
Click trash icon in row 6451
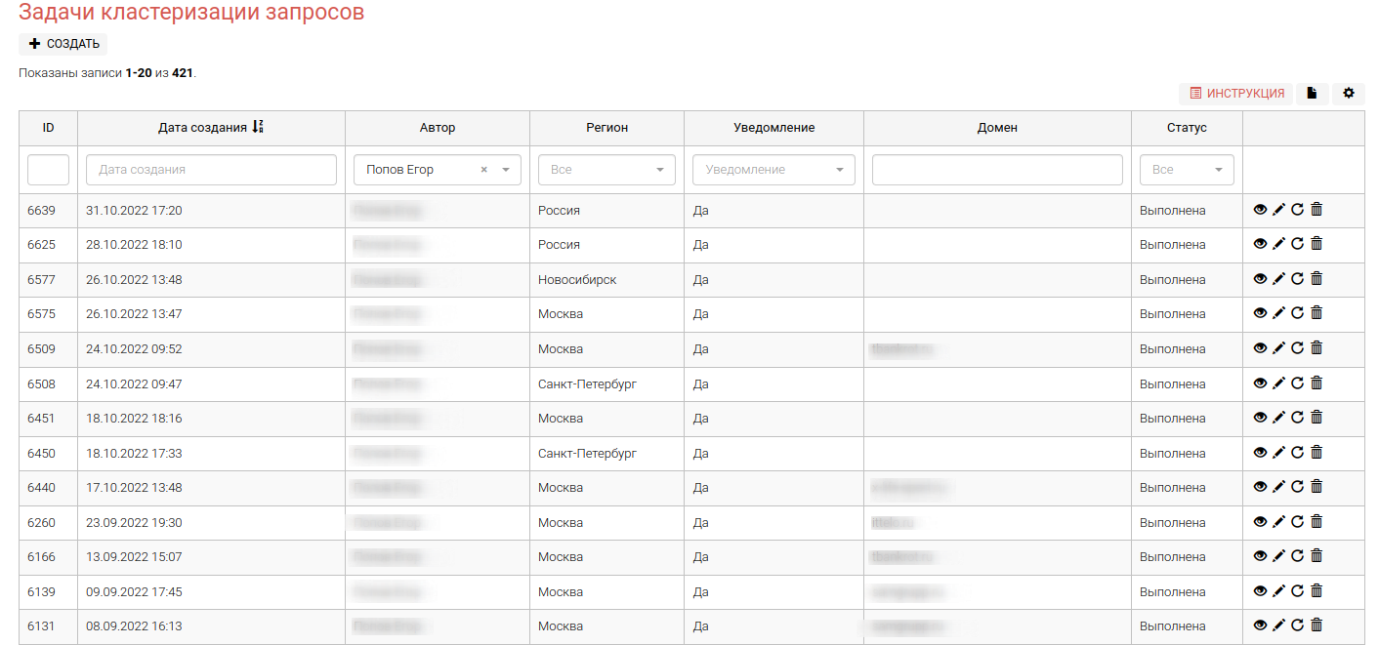click(1316, 418)
